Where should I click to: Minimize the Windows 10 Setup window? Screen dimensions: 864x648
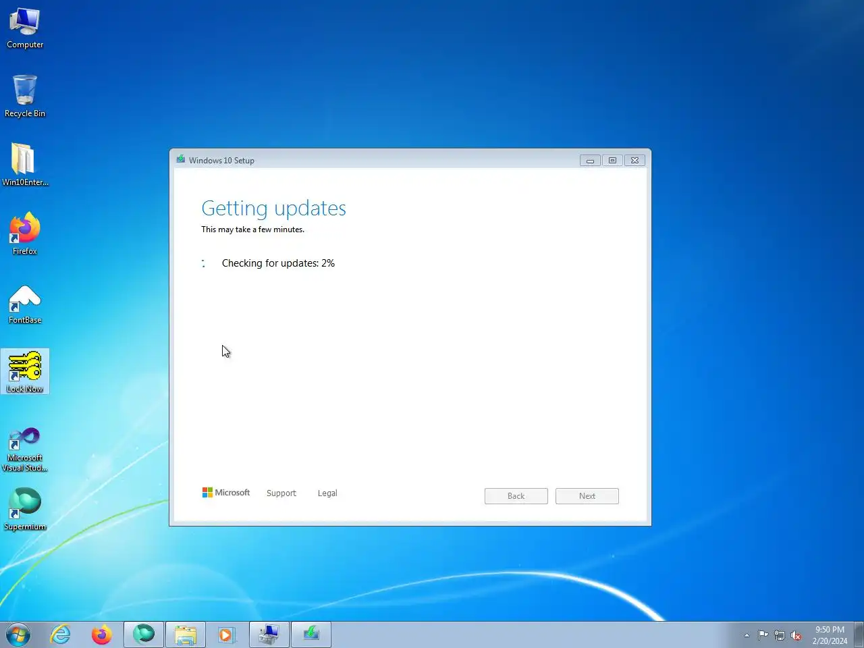coord(590,161)
